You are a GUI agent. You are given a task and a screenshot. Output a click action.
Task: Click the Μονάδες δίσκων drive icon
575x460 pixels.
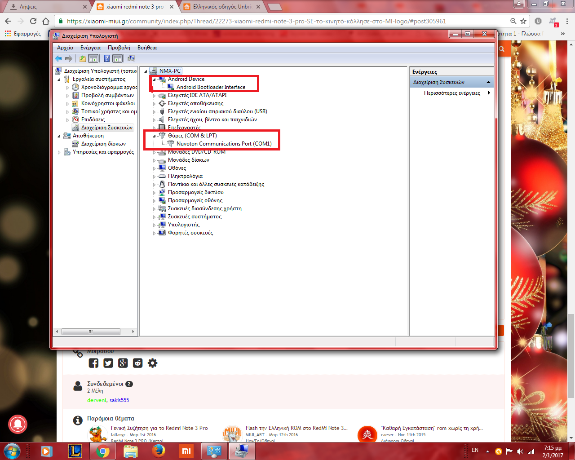162,160
